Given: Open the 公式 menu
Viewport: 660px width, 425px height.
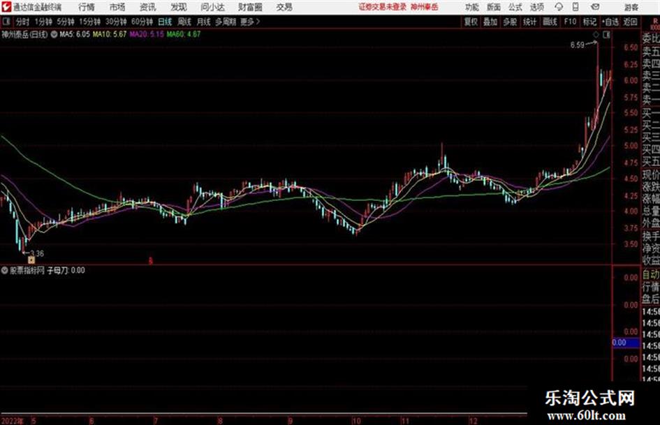Looking at the screenshot, I should [x=515, y=7].
